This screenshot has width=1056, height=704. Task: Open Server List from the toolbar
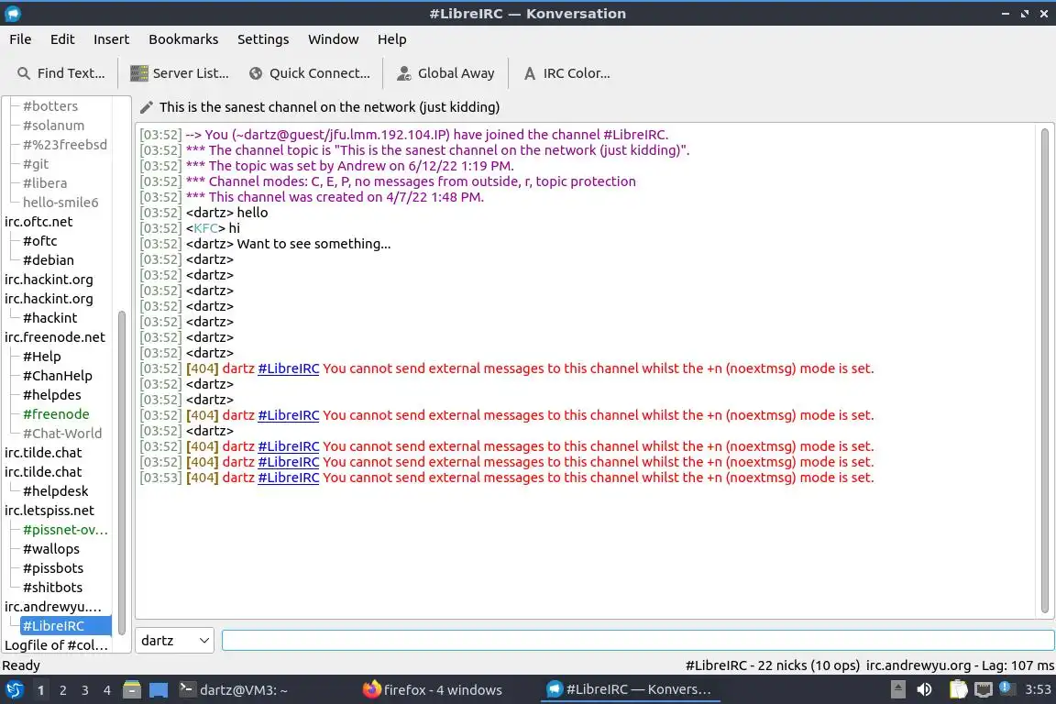pos(179,73)
